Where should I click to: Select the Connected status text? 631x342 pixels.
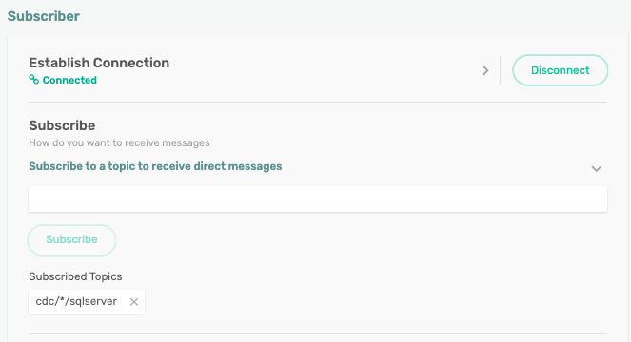pyautogui.click(x=69, y=80)
